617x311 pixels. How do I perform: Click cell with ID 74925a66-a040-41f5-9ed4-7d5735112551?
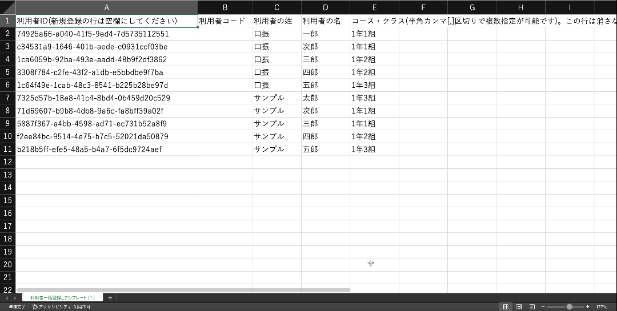pyautogui.click(x=107, y=34)
